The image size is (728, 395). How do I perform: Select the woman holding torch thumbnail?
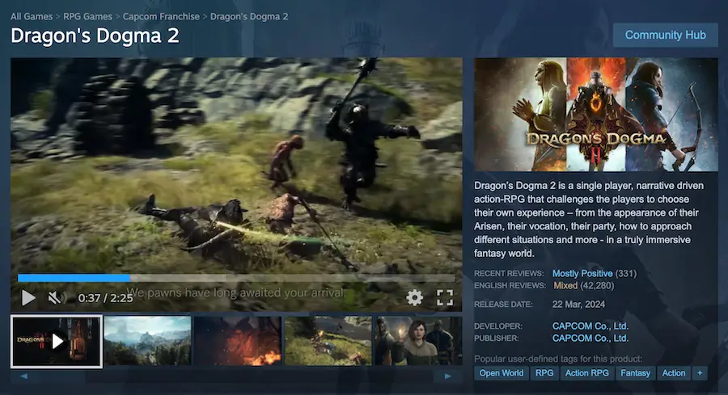pyautogui.click(x=418, y=341)
